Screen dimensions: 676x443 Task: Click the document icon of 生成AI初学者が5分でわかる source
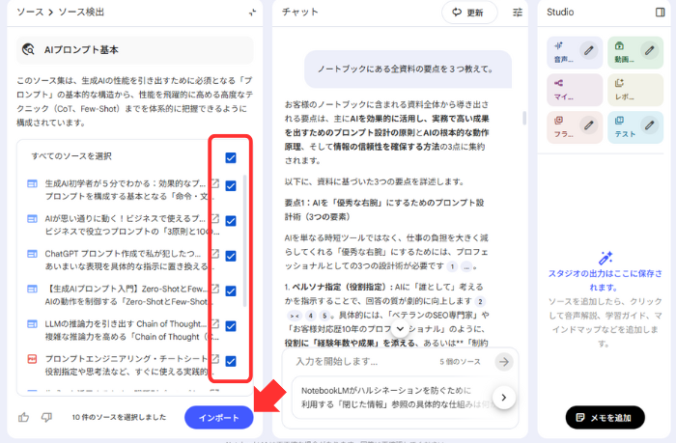tap(32, 184)
